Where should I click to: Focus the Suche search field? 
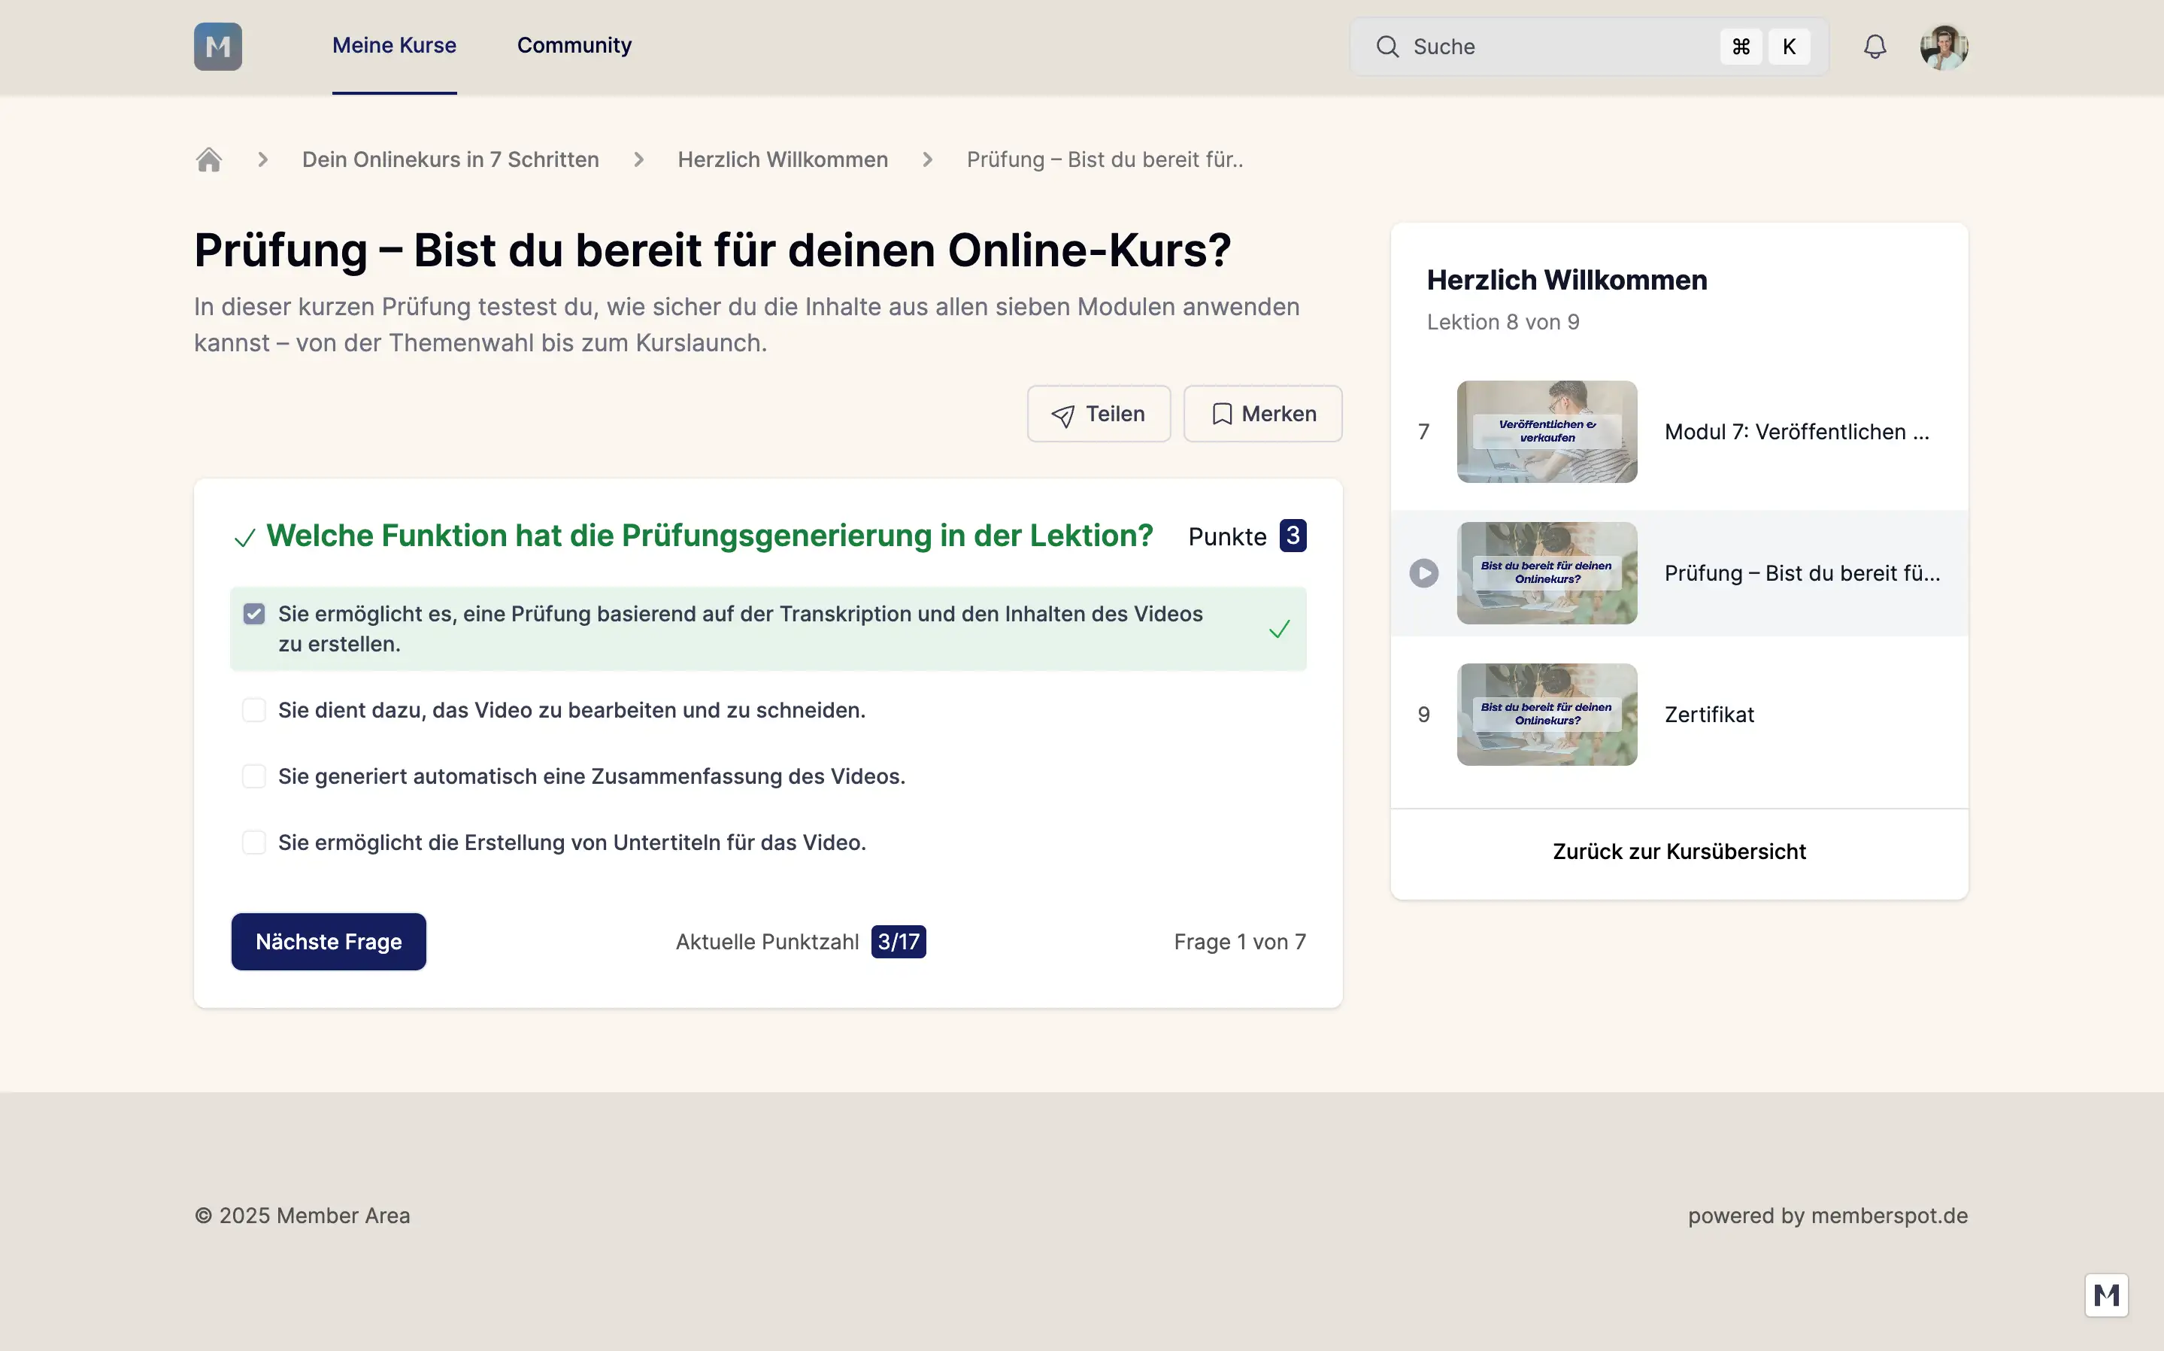tap(1554, 47)
